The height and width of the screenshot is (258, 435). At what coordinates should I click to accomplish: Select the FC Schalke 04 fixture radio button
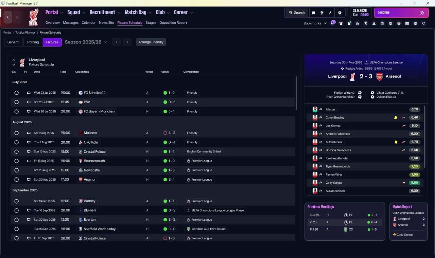tap(16, 93)
